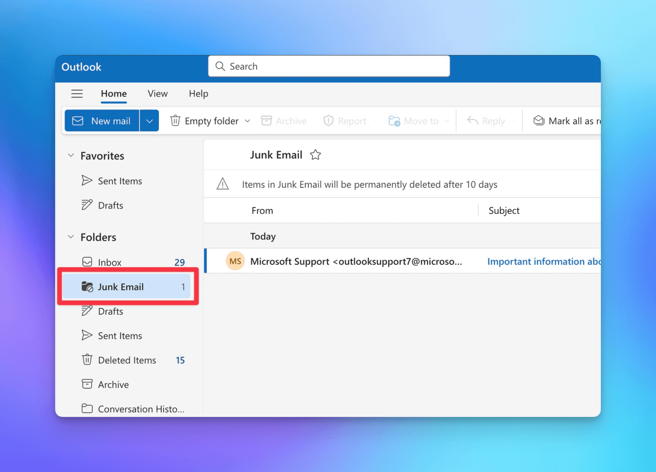Open the hamburger navigation menu
656x472 pixels.
(x=77, y=94)
